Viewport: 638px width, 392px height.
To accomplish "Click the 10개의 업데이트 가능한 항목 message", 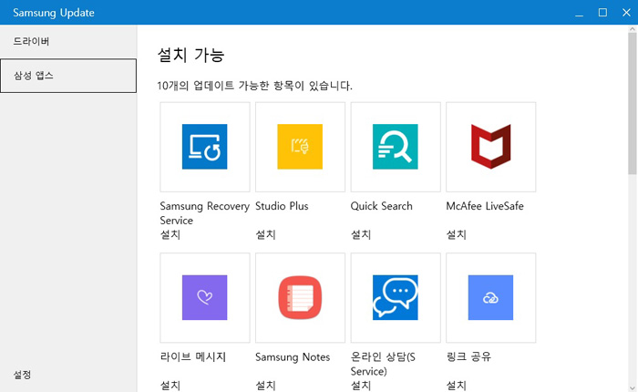I will 254,86.
